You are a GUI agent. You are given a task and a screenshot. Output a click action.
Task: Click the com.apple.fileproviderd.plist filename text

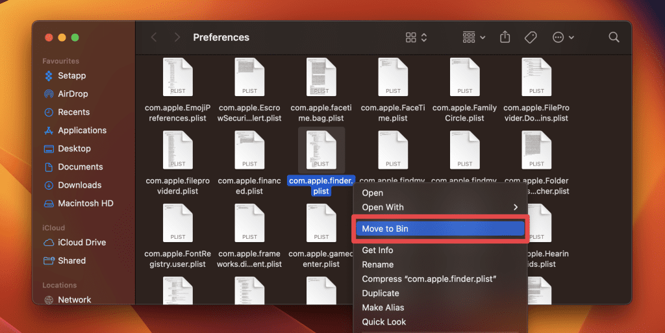[x=178, y=186]
